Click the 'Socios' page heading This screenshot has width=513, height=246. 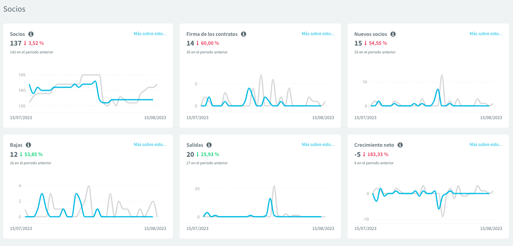click(x=14, y=9)
